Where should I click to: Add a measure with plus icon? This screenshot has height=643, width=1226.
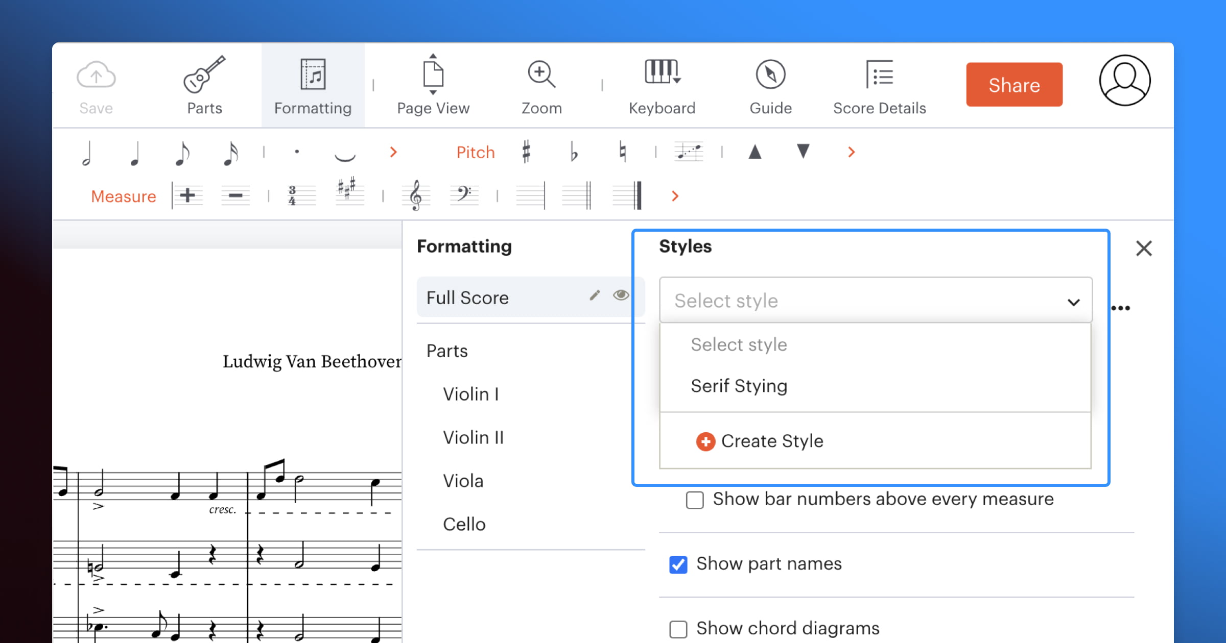[187, 195]
